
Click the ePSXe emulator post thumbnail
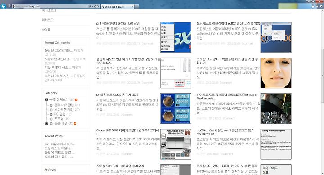175,37
